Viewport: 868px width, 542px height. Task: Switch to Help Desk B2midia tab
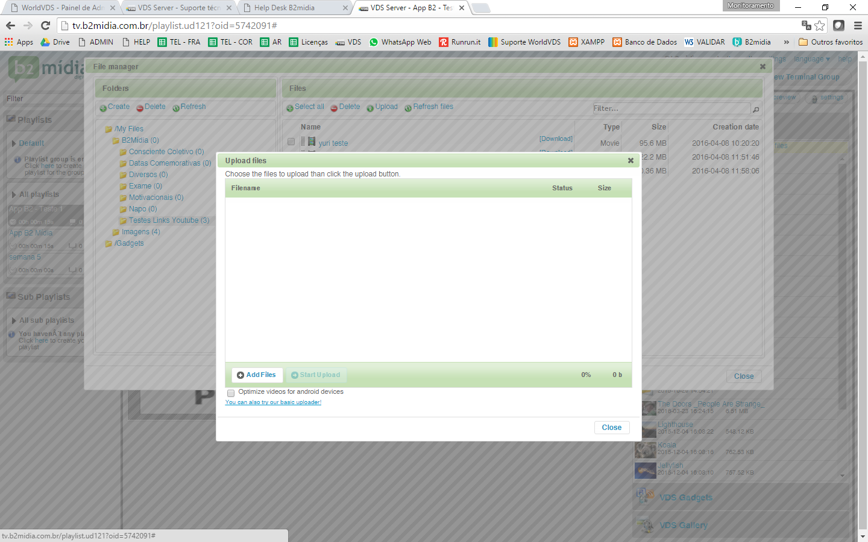tap(294, 8)
